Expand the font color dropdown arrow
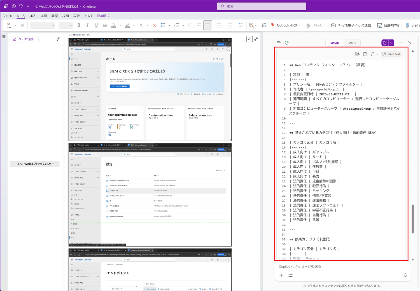Screen dimensions: 420x291 120,25
